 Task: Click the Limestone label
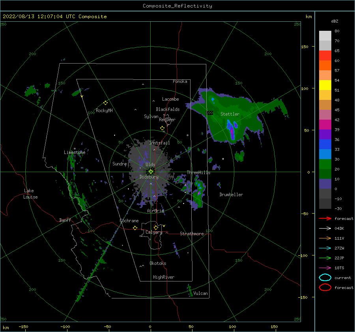[x=75, y=152]
